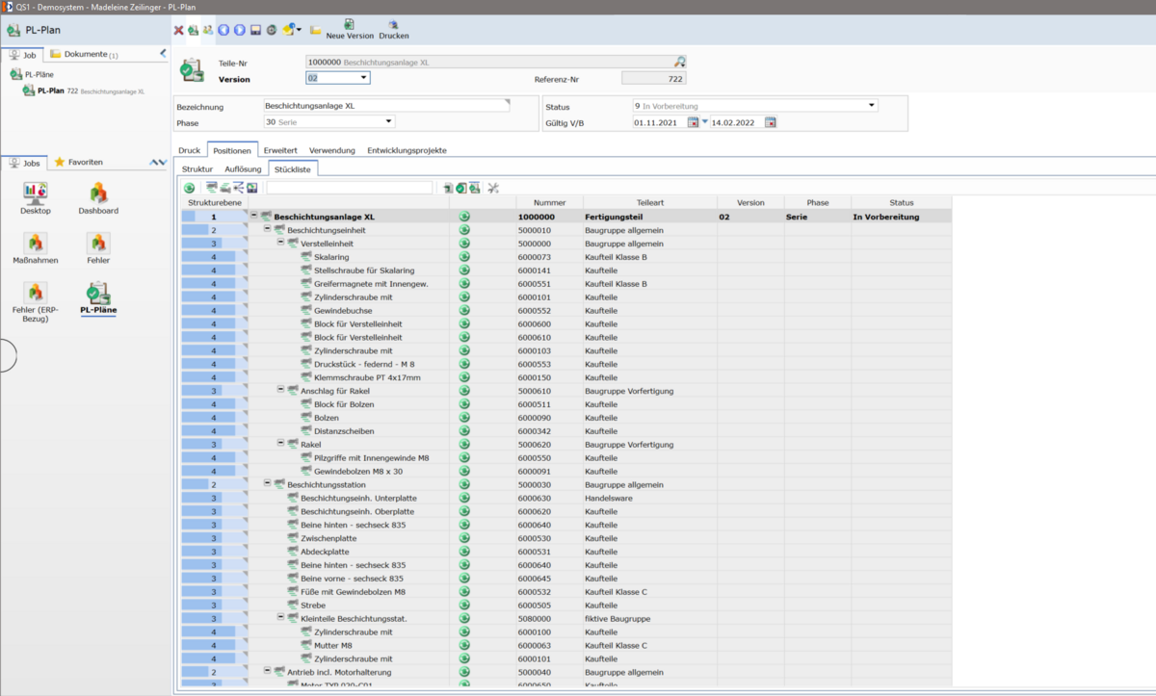Collapse the Anschlag für Rakel node
Viewport: 1156px width, 696px height.
tap(280, 391)
